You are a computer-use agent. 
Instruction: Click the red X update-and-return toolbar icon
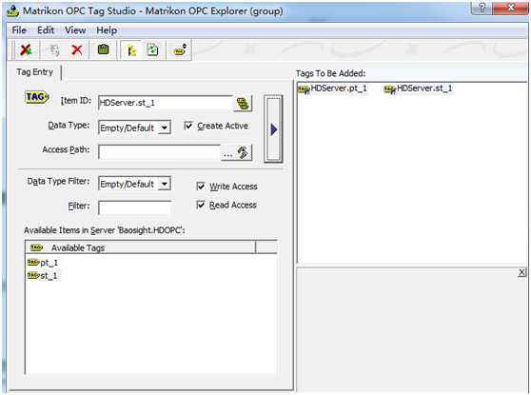(x=26, y=50)
